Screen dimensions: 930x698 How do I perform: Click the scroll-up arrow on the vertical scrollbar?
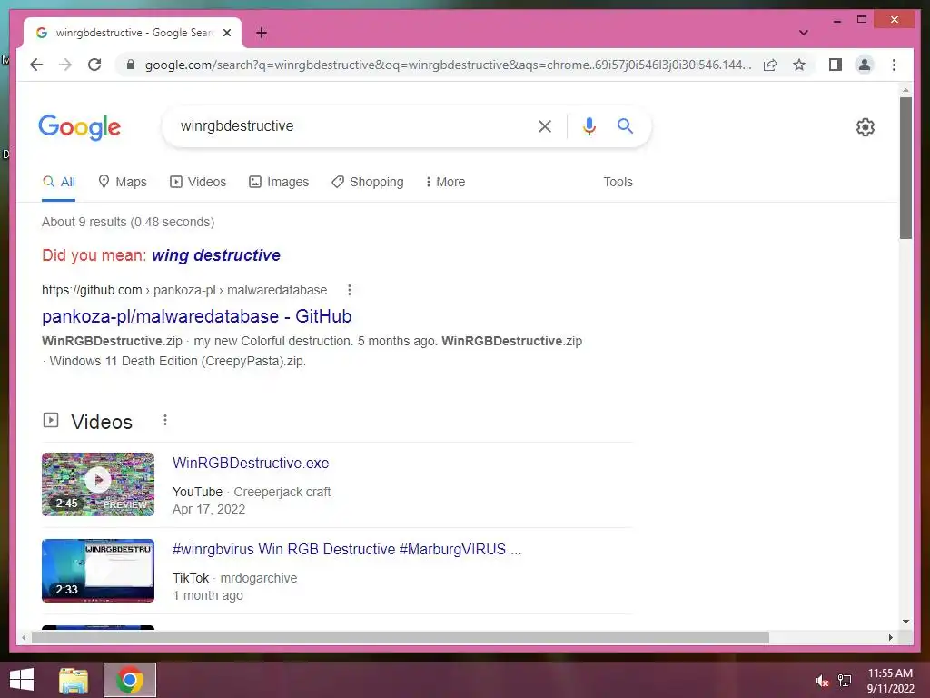pyautogui.click(x=905, y=90)
